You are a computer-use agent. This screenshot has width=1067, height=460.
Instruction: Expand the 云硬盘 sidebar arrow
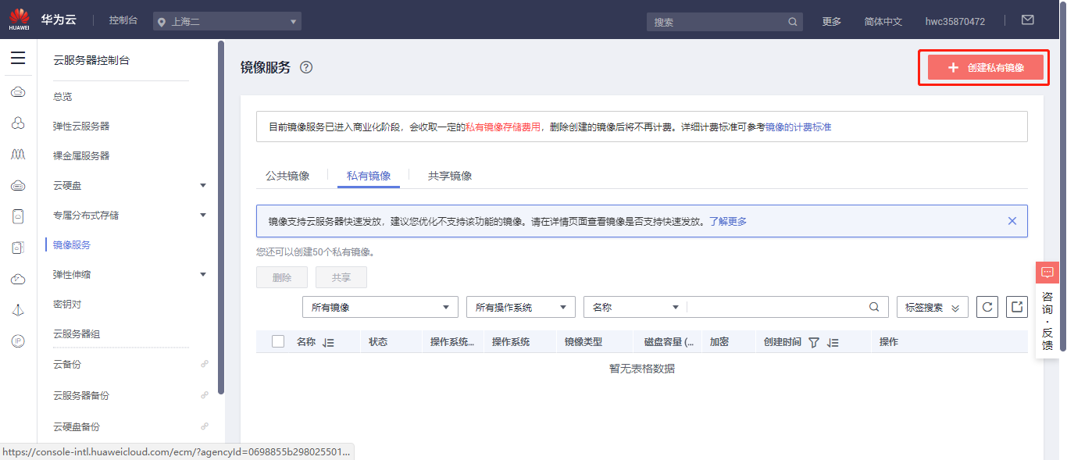tap(203, 185)
